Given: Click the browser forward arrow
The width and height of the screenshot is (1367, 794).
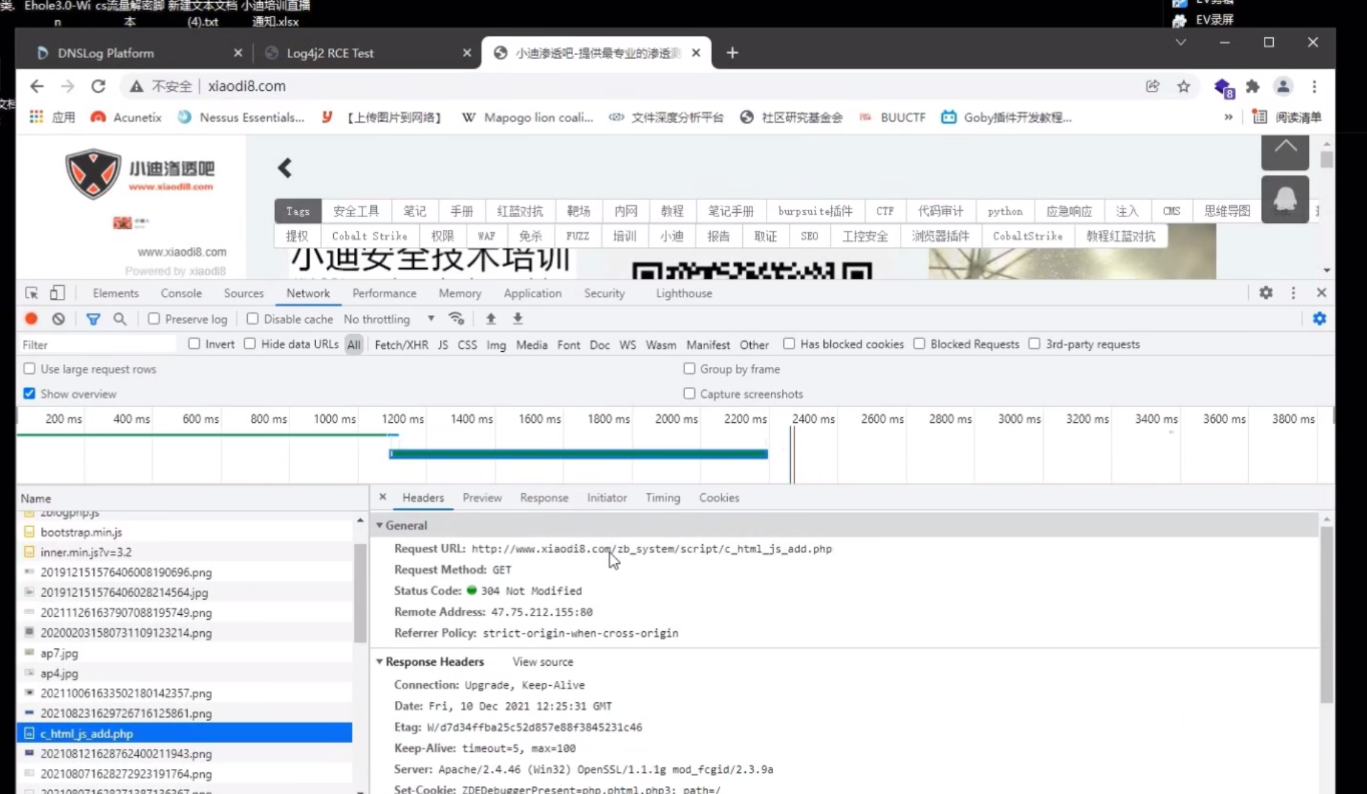Looking at the screenshot, I should pyautogui.click(x=67, y=86).
